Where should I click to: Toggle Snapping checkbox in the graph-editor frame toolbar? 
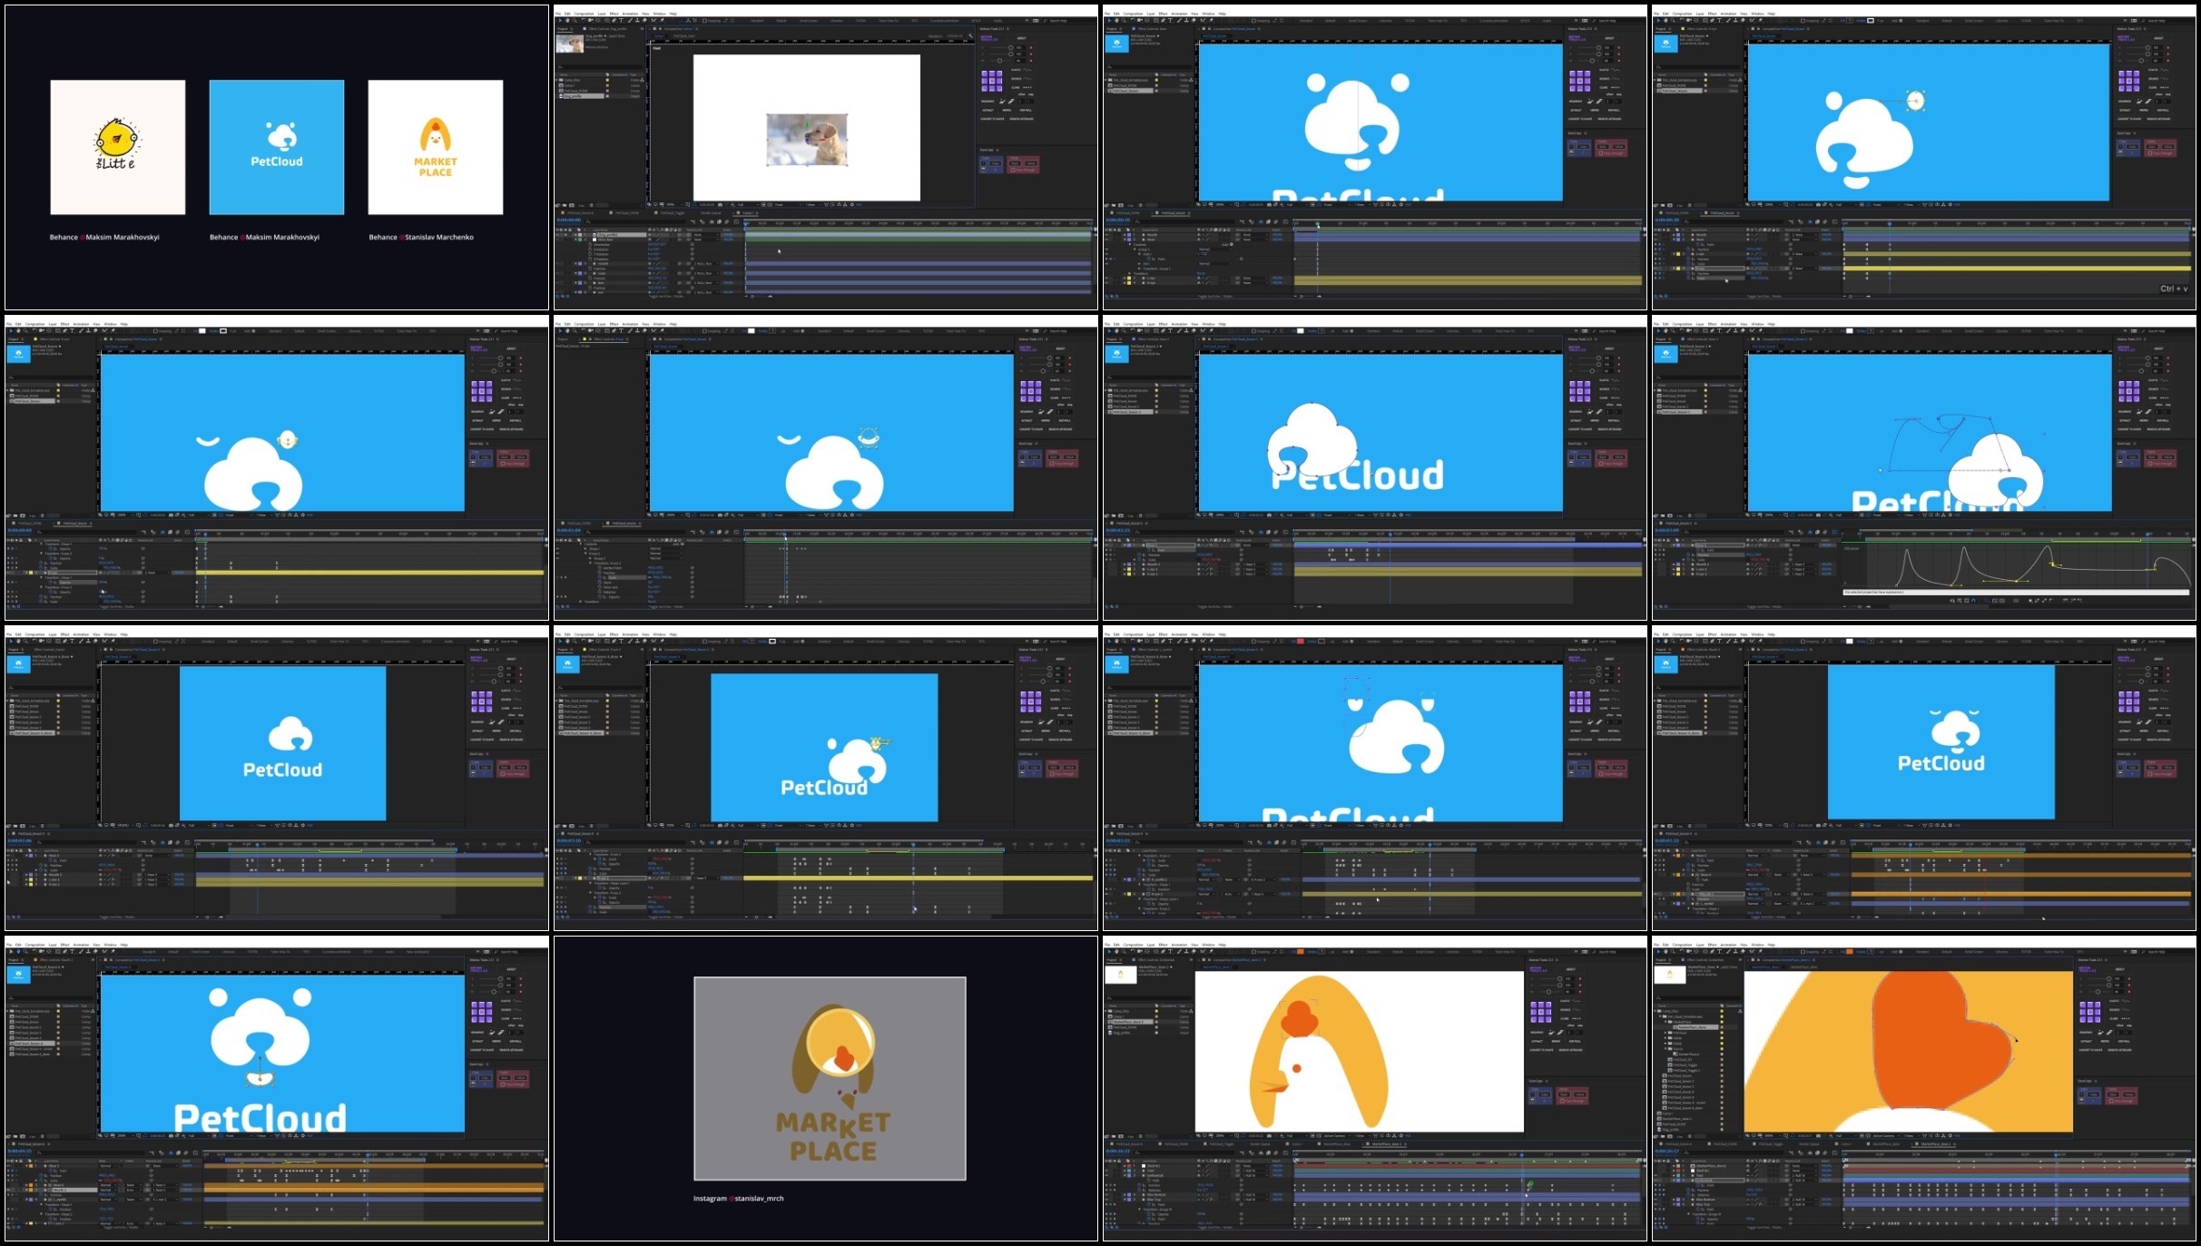(1802, 330)
